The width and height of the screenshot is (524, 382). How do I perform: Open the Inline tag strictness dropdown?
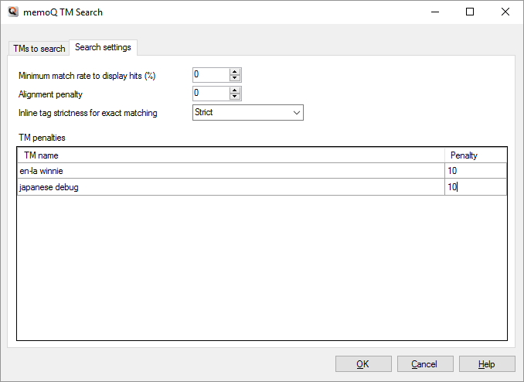pyautogui.click(x=247, y=113)
